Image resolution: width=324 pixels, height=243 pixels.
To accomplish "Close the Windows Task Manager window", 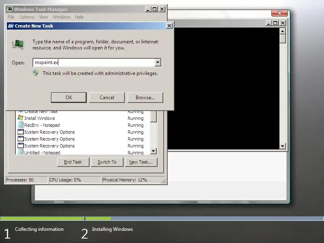I will click(162, 9).
